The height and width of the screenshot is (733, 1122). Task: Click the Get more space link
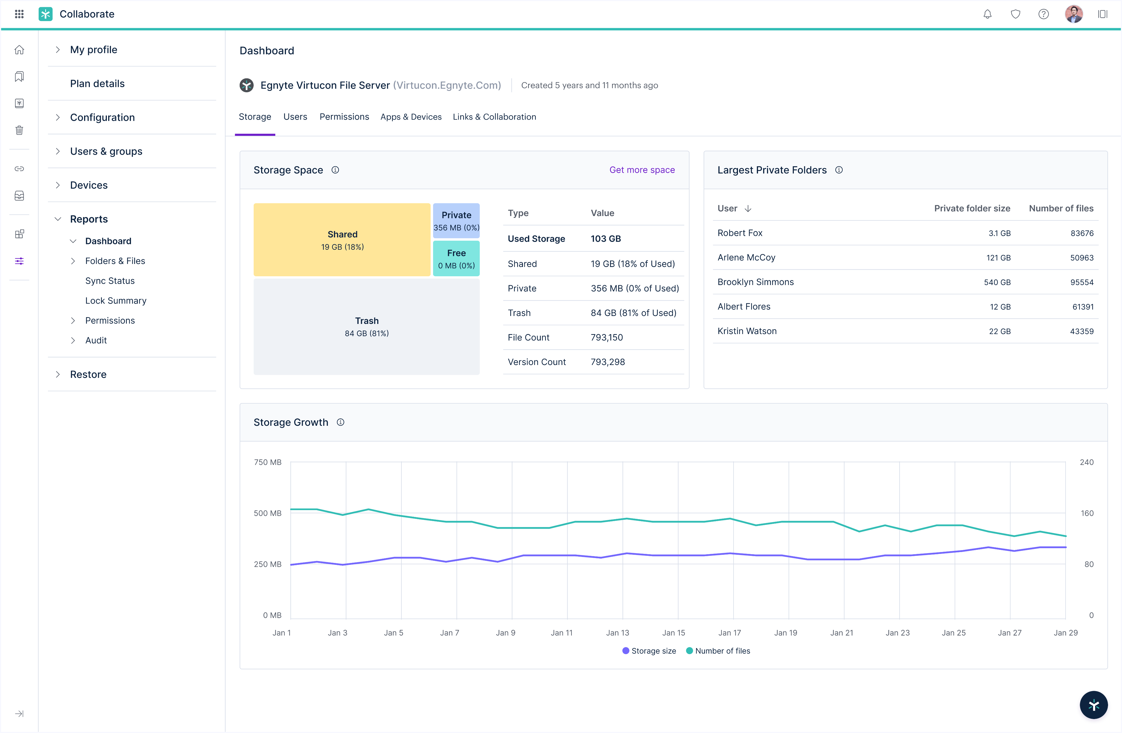[642, 170]
